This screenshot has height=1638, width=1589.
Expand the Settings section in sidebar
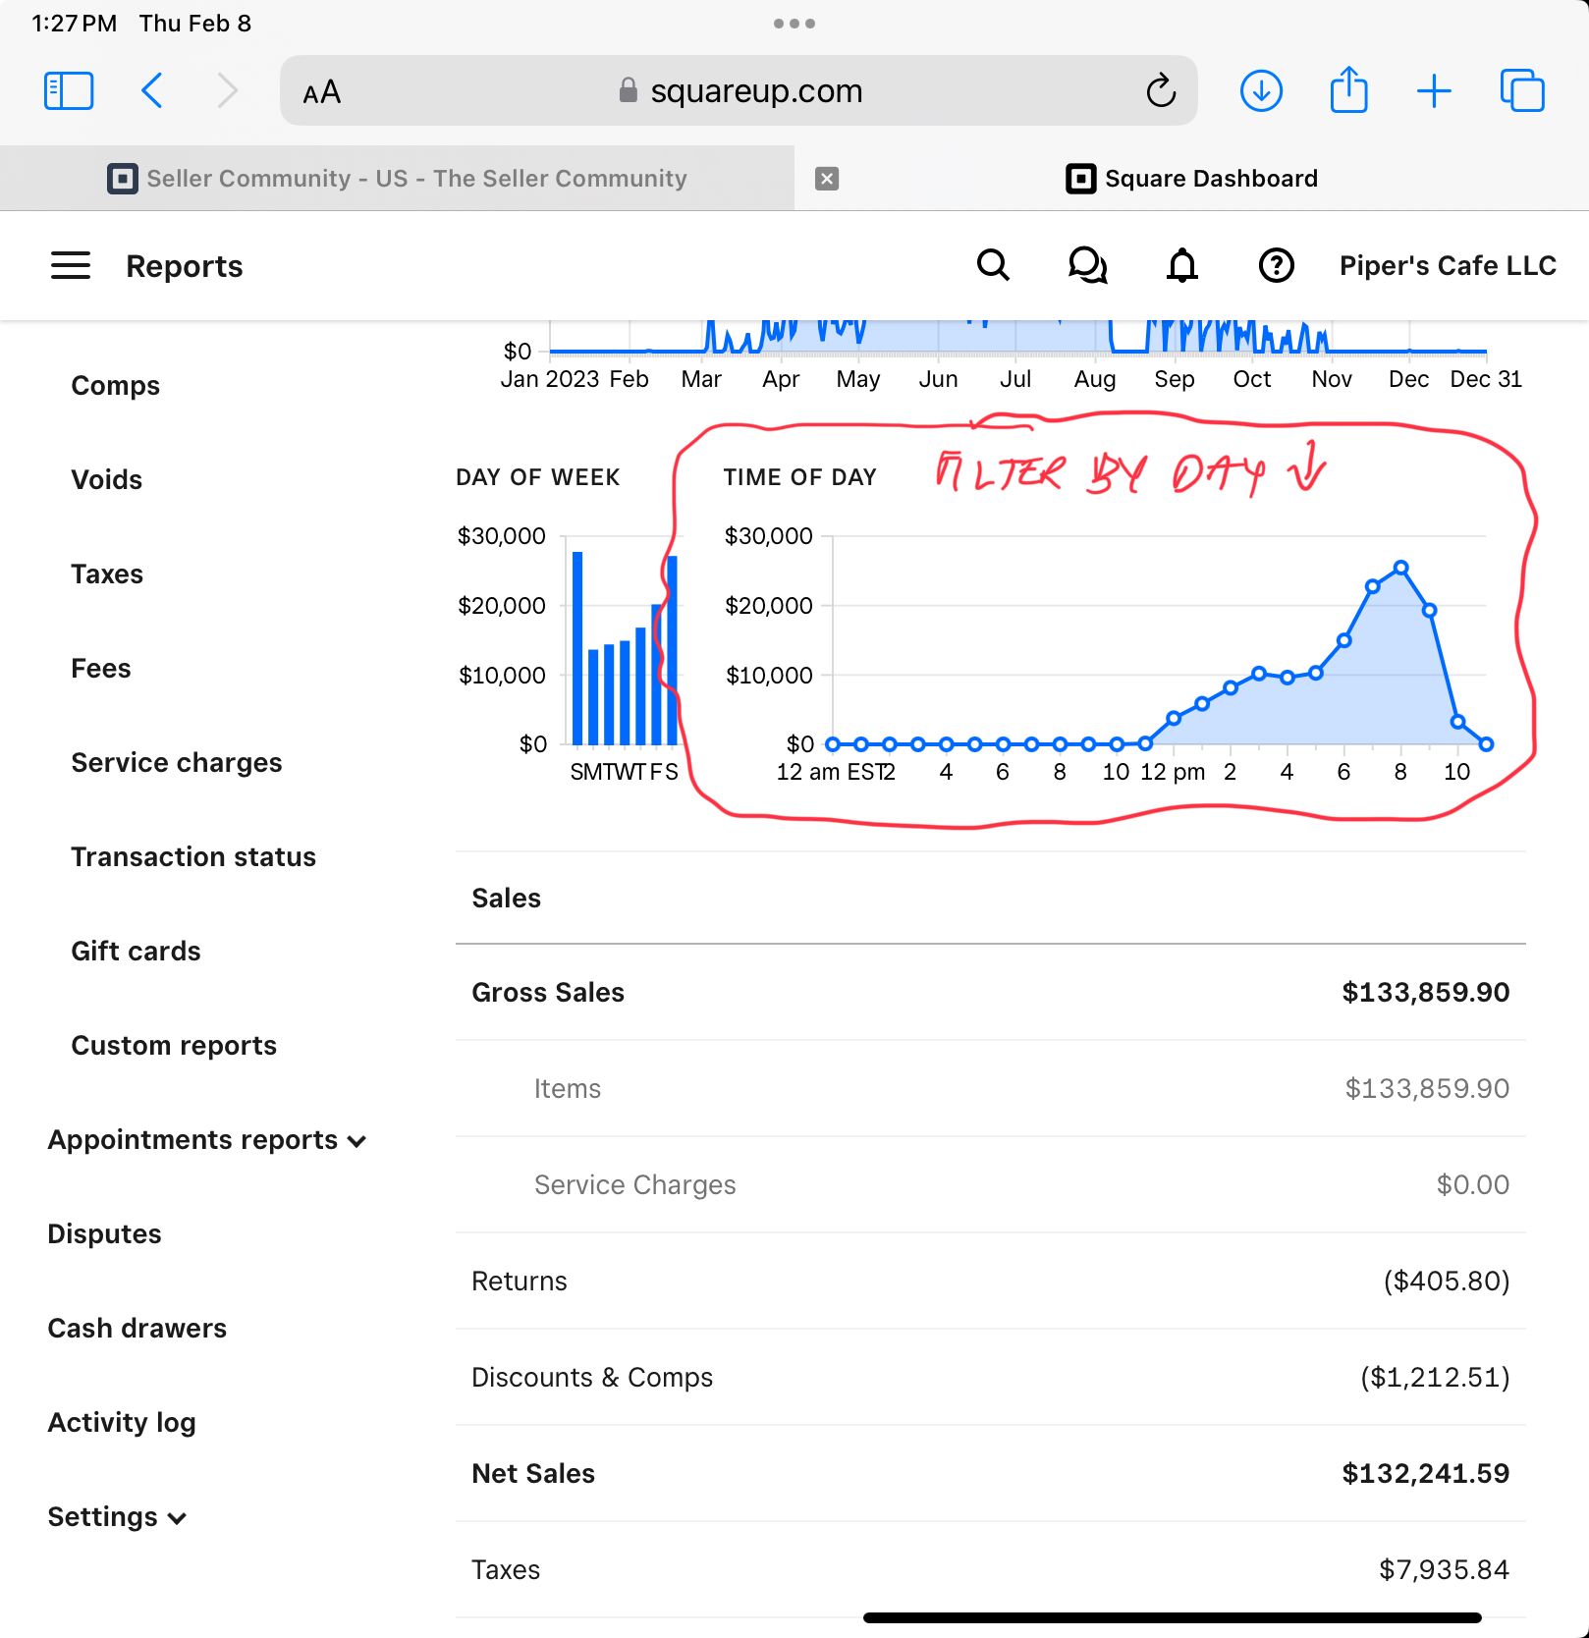(x=117, y=1517)
